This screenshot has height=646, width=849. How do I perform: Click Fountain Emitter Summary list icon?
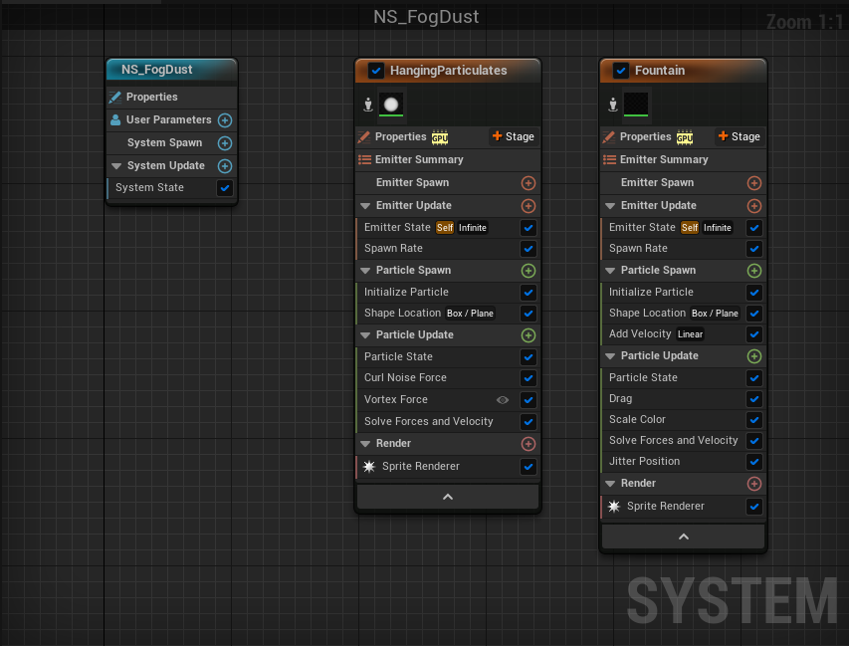pos(609,160)
